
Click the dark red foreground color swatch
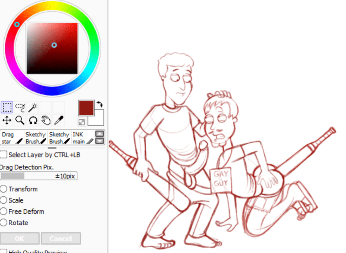[x=86, y=108]
